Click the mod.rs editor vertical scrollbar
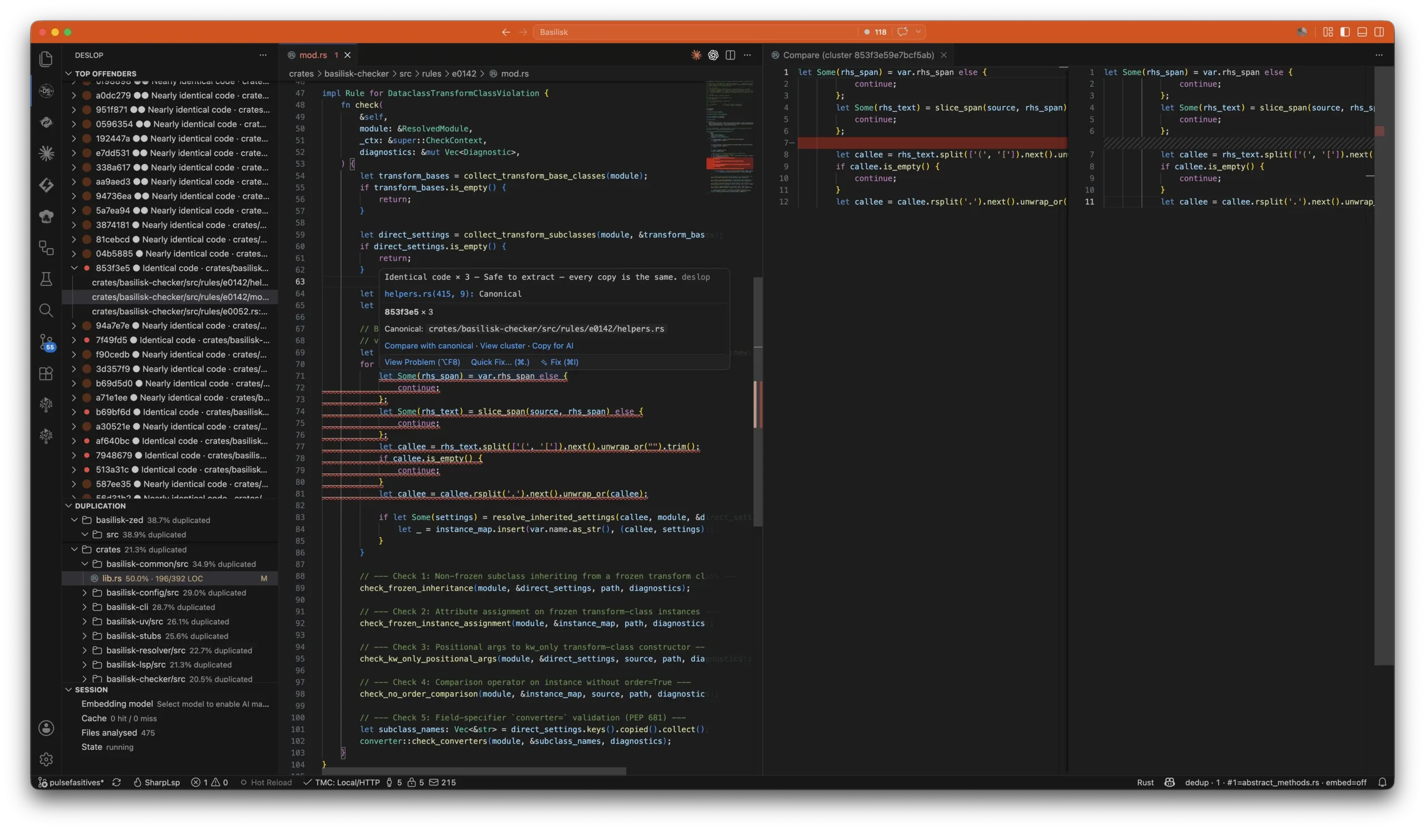This screenshot has width=1425, height=830. pos(758,401)
